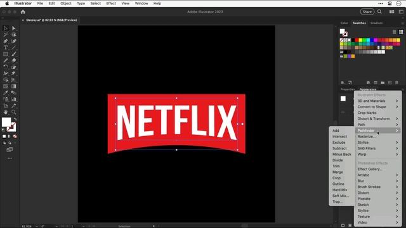Expand the 3D and Materials submenu
This screenshot has width=406, height=228.
click(378, 101)
